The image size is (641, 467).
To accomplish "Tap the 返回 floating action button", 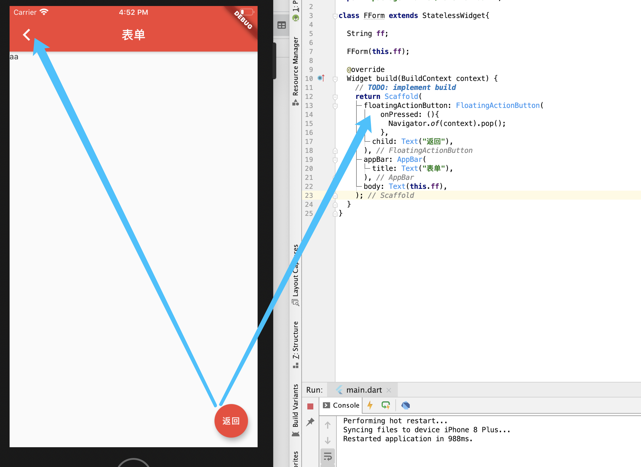I will (231, 421).
